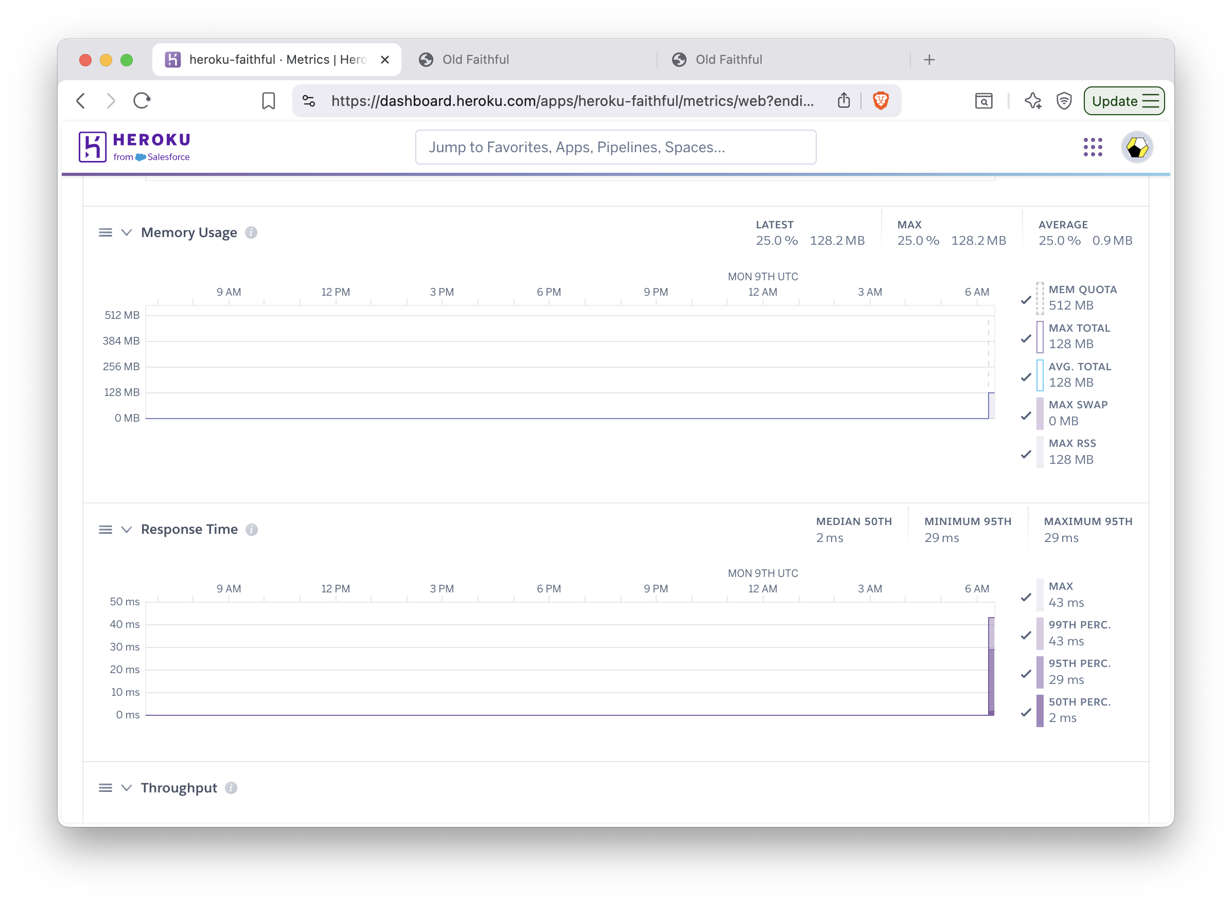Open a new browser tab
1232x903 pixels.
tap(929, 59)
